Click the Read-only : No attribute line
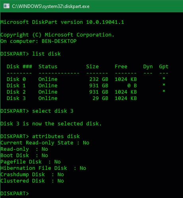 (24, 149)
